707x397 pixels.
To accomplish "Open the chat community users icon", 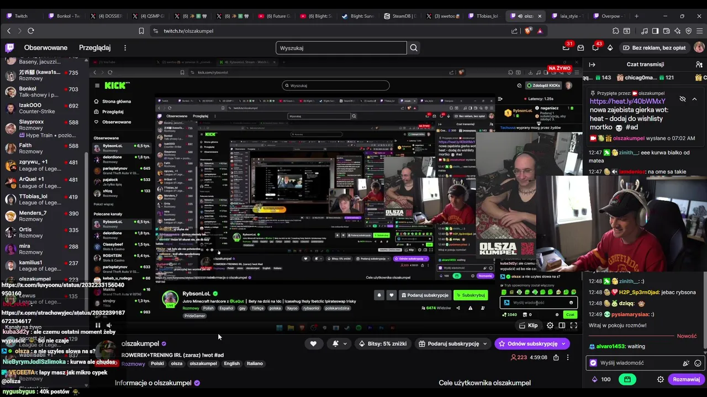I will [699, 65].
